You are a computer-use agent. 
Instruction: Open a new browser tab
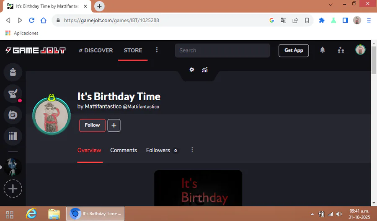point(99,6)
